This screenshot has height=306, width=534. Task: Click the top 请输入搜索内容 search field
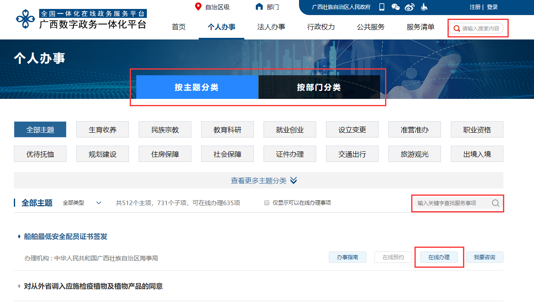pos(480,28)
